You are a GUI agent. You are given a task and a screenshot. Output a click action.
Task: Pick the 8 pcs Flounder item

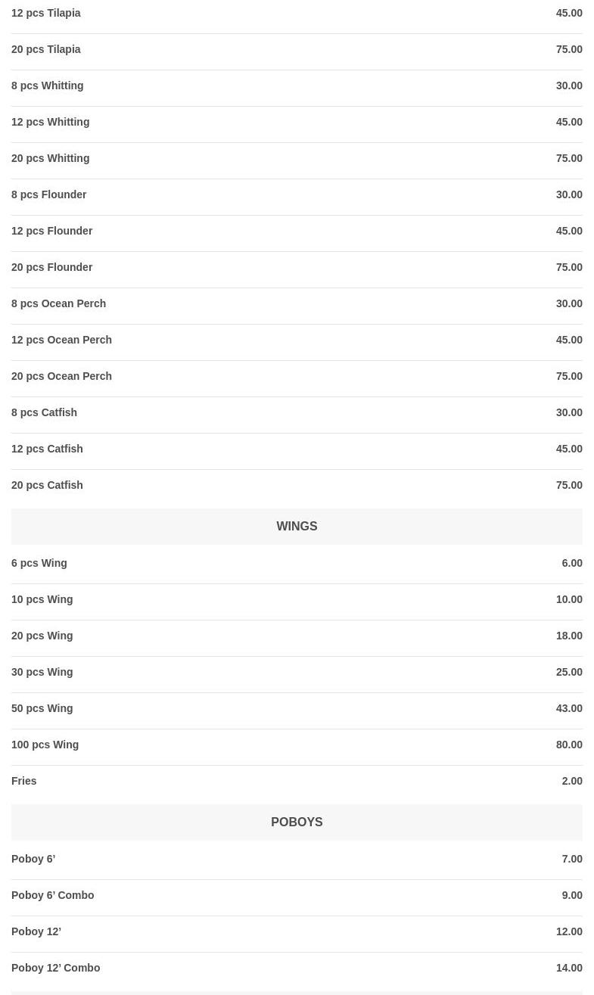coord(49,194)
